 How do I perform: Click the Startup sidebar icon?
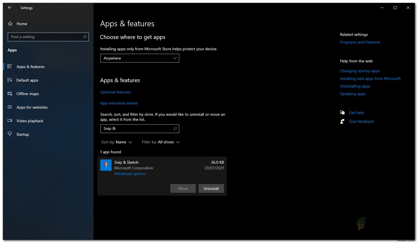pyautogui.click(x=10, y=134)
